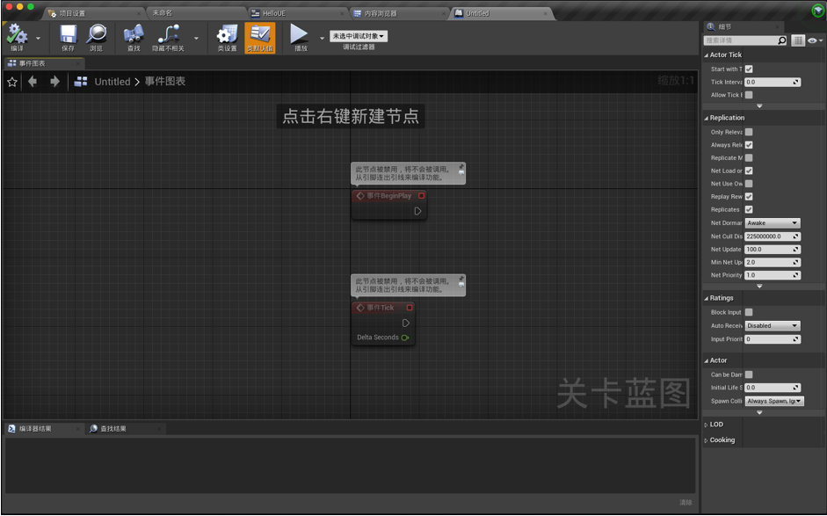Viewport: 827px width, 516px height.
Task: Go back with the left arrow icon
Action: 33,81
